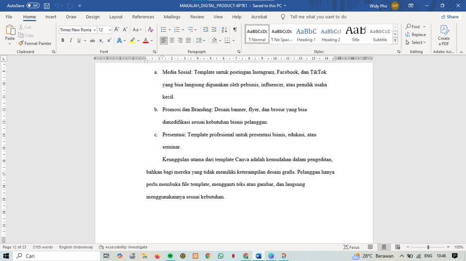Click the Align Right icon
Image resolution: width=466 pixels, height=261 pixels.
pyautogui.click(x=180, y=40)
